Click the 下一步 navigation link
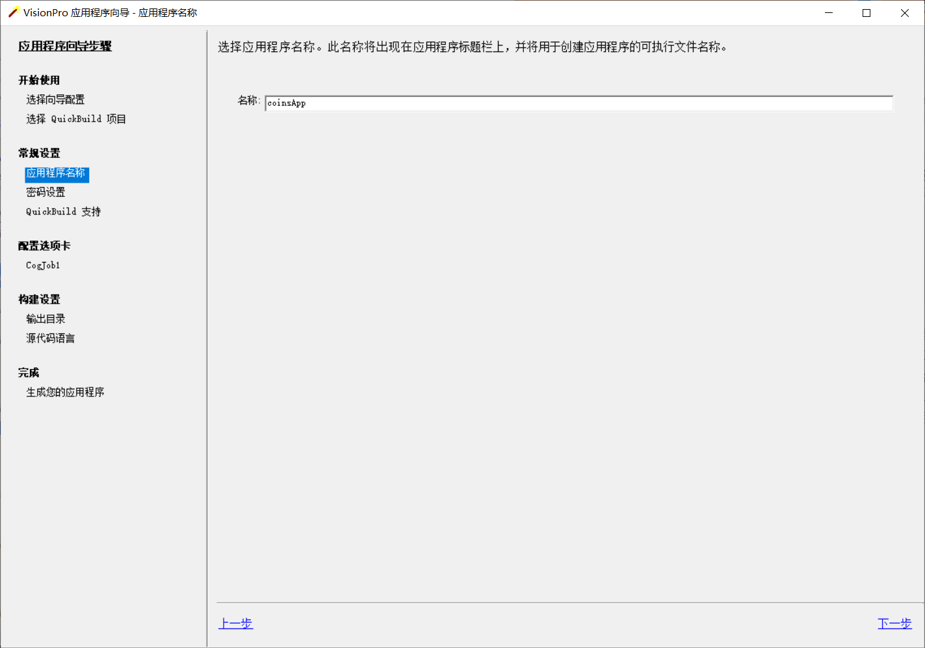Viewport: 925px width, 648px height. [894, 623]
